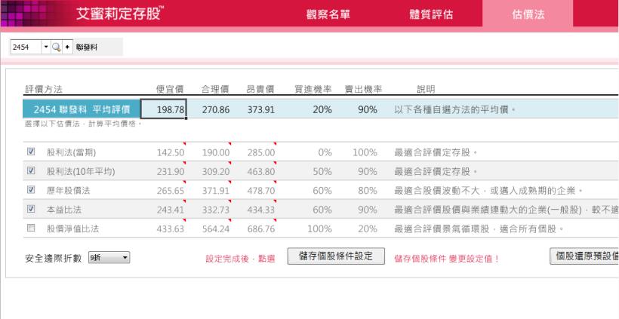This screenshot has height=319, width=619.
Task: Toggle the 歷年股價法 checkbox
Action: tap(31, 189)
